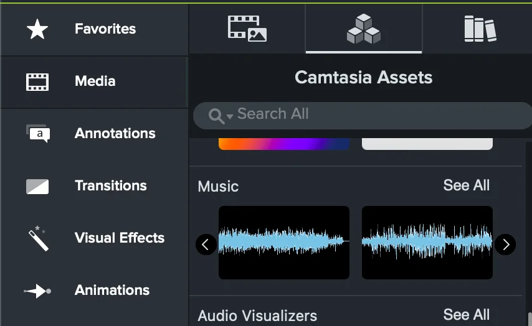Select the first Music waveform thumbnail
The image size is (532, 326).
point(284,243)
